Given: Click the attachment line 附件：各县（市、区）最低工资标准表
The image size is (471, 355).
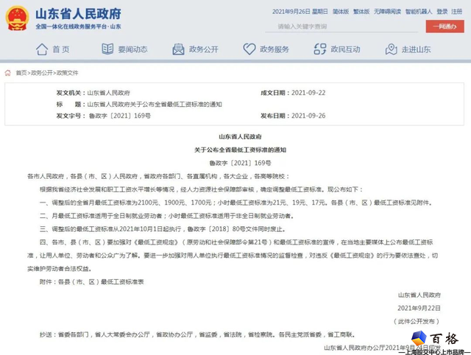Looking at the screenshot, I should [91, 281].
